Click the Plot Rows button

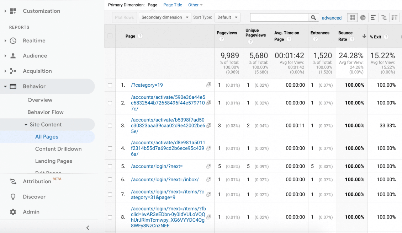point(125,17)
